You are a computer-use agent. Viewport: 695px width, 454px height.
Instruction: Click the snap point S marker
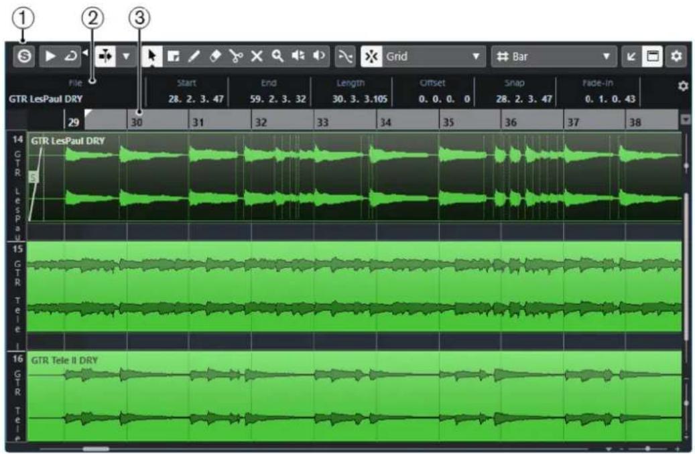pos(34,177)
